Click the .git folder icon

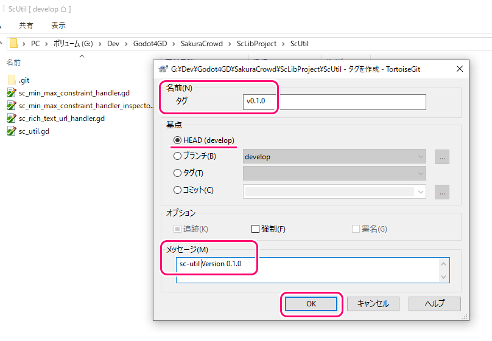(12, 80)
